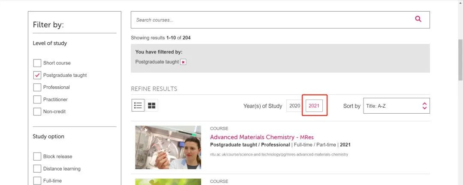Enable Distance learning study option
The image size is (463, 185).
(37, 169)
